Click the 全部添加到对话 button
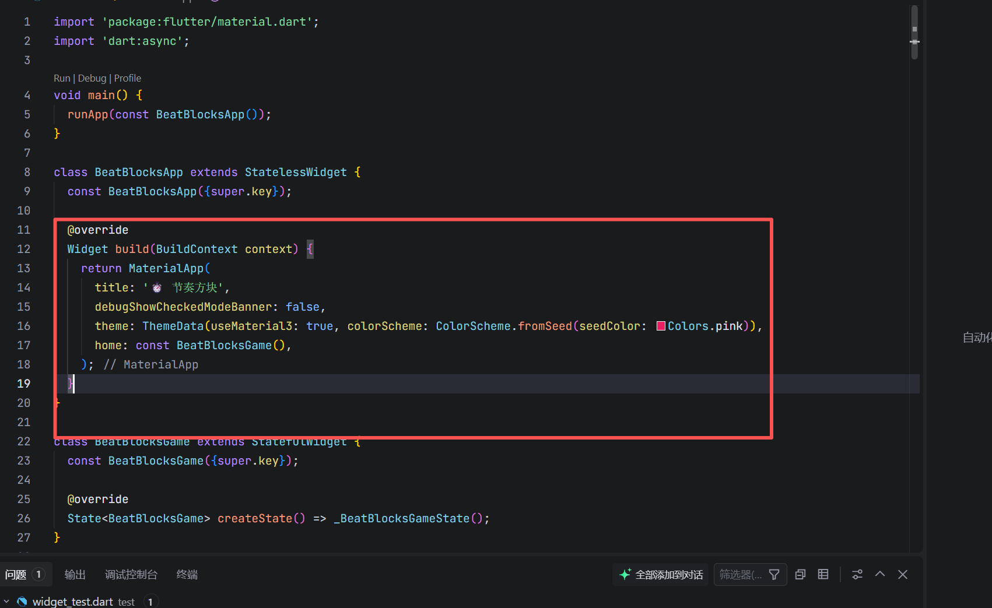Image resolution: width=992 pixels, height=608 pixels. (x=661, y=575)
